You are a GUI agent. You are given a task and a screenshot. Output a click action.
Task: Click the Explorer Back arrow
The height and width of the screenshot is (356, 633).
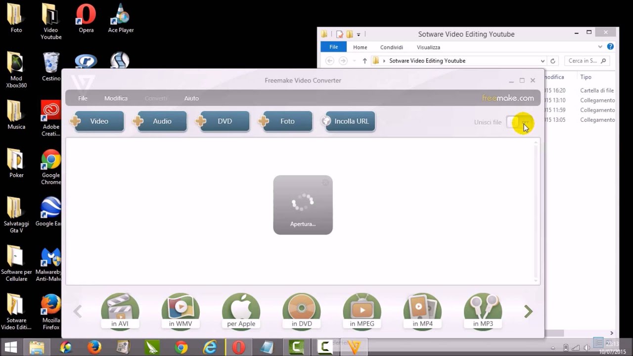click(330, 61)
